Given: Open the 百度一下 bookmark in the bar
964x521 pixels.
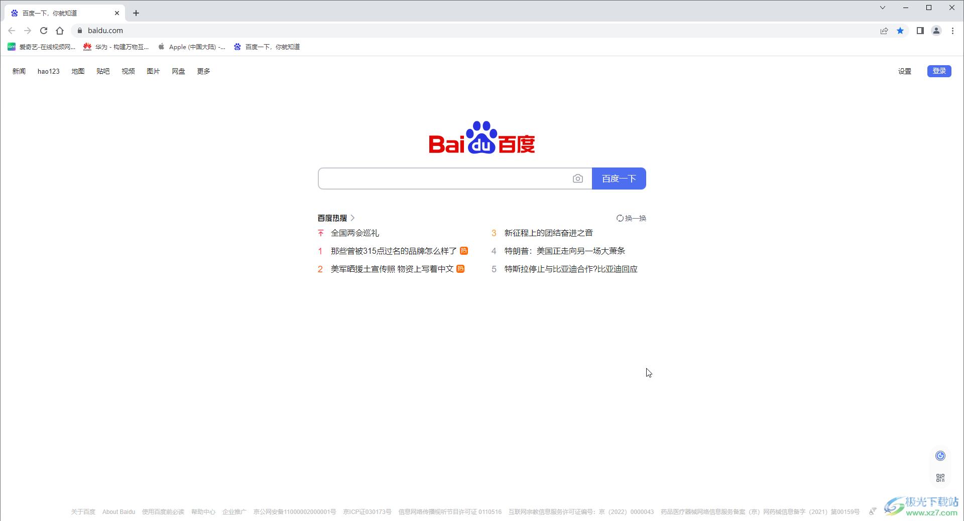Looking at the screenshot, I should point(267,47).
